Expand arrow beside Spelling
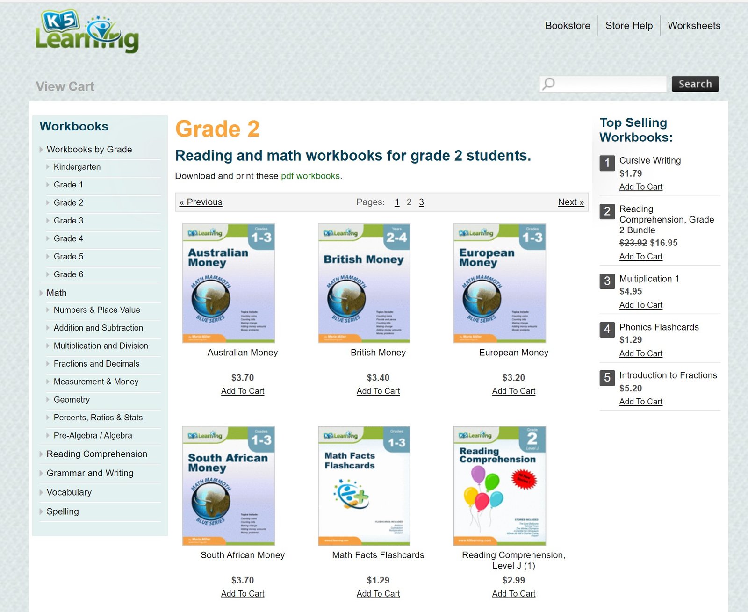 click(41, 511)
